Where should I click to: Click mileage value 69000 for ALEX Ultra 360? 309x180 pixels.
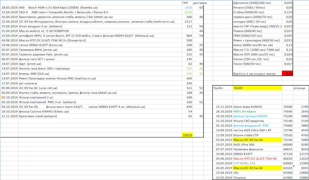click(x=287, y=145)
